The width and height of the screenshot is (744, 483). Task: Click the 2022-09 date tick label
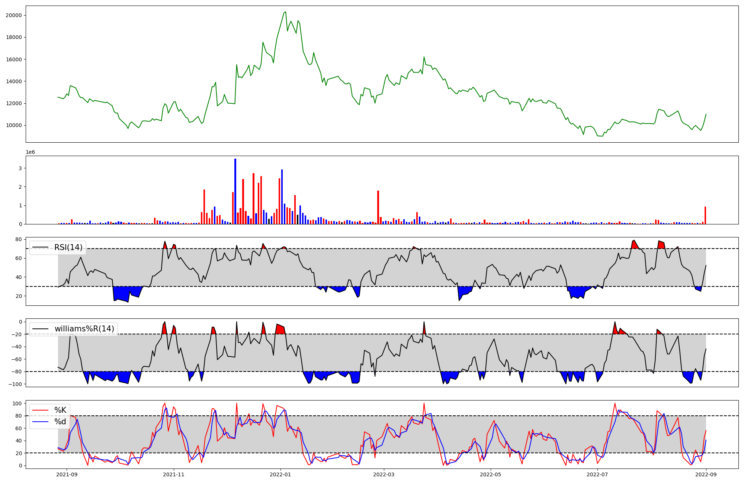click(706, 474)
